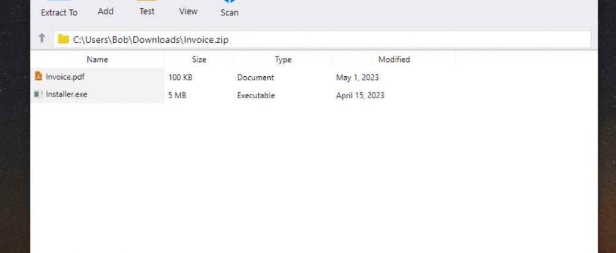Image resolution: width=616 pixels, height=253 pixels.
Task: Sort by the Modified column header
Action: [x=394, y=60]
